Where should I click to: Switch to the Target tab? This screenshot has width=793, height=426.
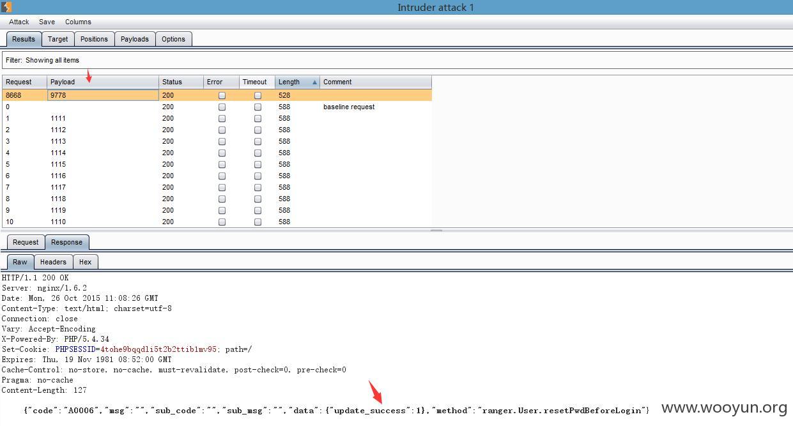58,39
